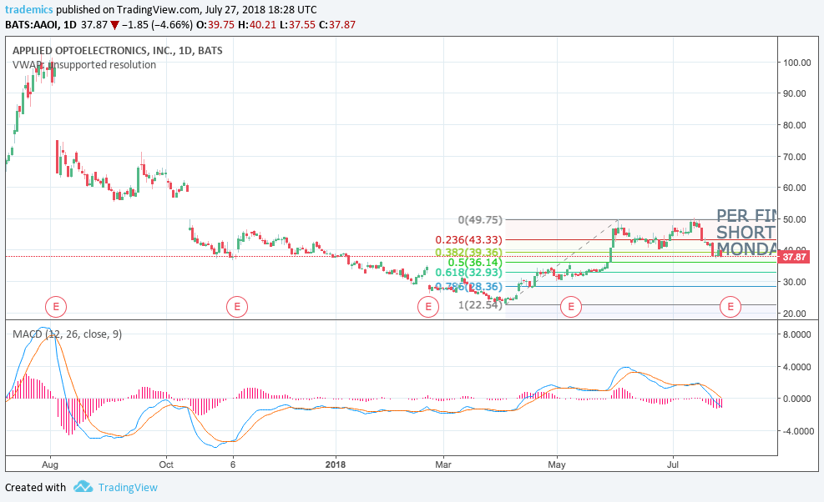Click the 80.00 price axis label
This screenshot has width=824, height=502.
(794, 125)
